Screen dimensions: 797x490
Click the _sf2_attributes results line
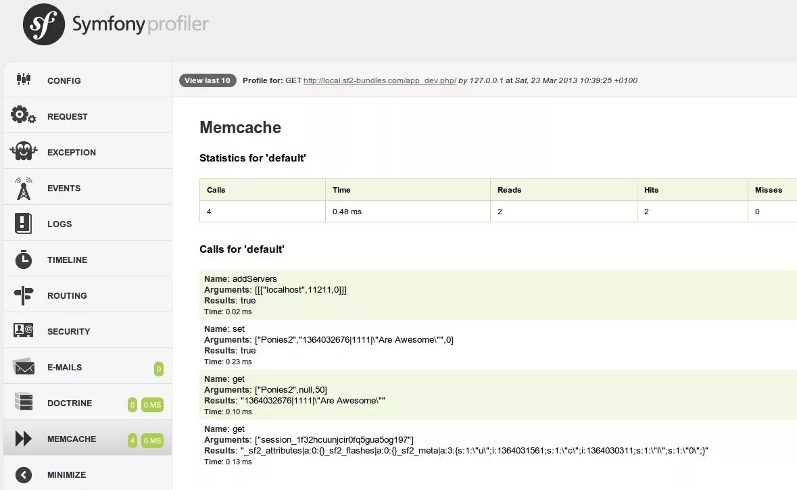pyautogui.click(x=456, y=451)
